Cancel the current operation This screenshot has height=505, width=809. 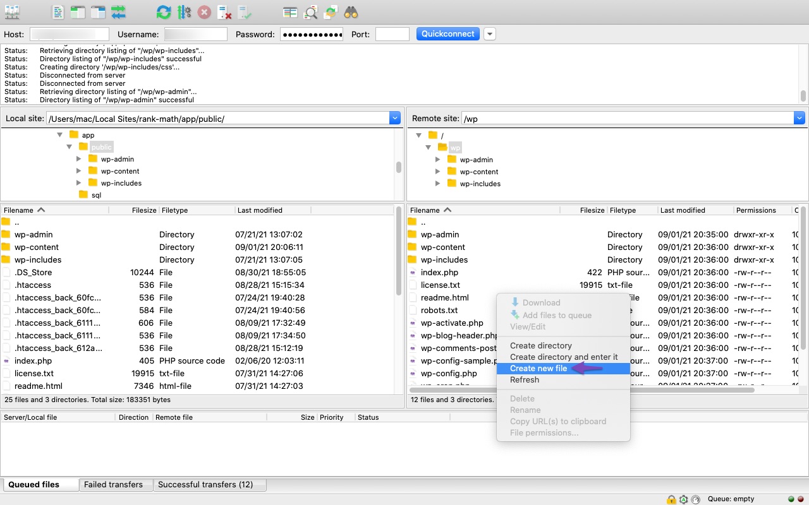pyautogui.click(x=204, y=11)
